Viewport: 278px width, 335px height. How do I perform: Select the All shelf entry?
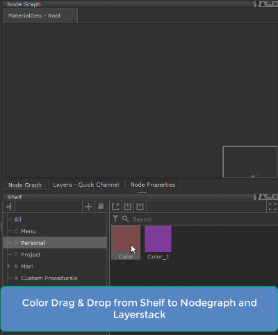pos(17,219)
